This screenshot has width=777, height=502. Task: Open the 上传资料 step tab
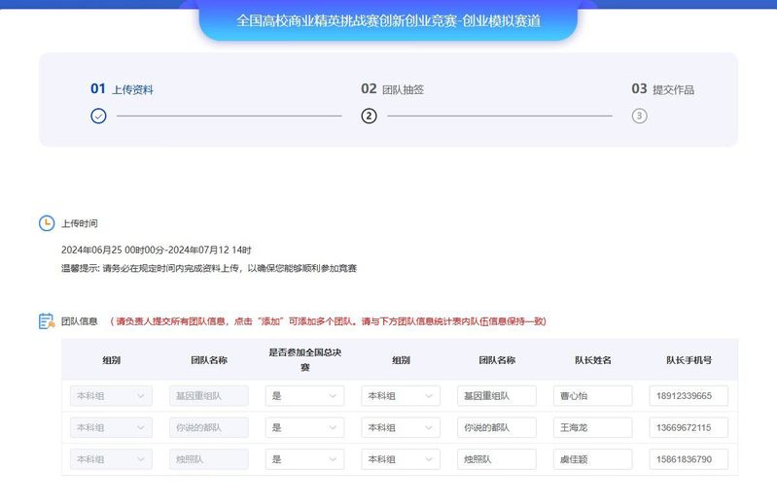pos(132,89)
